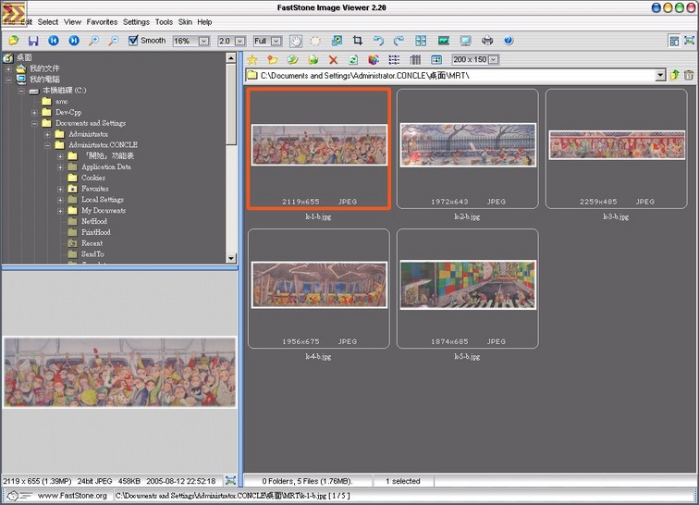Screen dimensions: 699x505
Task: Refresh the thumbnail list
Action: (353, 60)
